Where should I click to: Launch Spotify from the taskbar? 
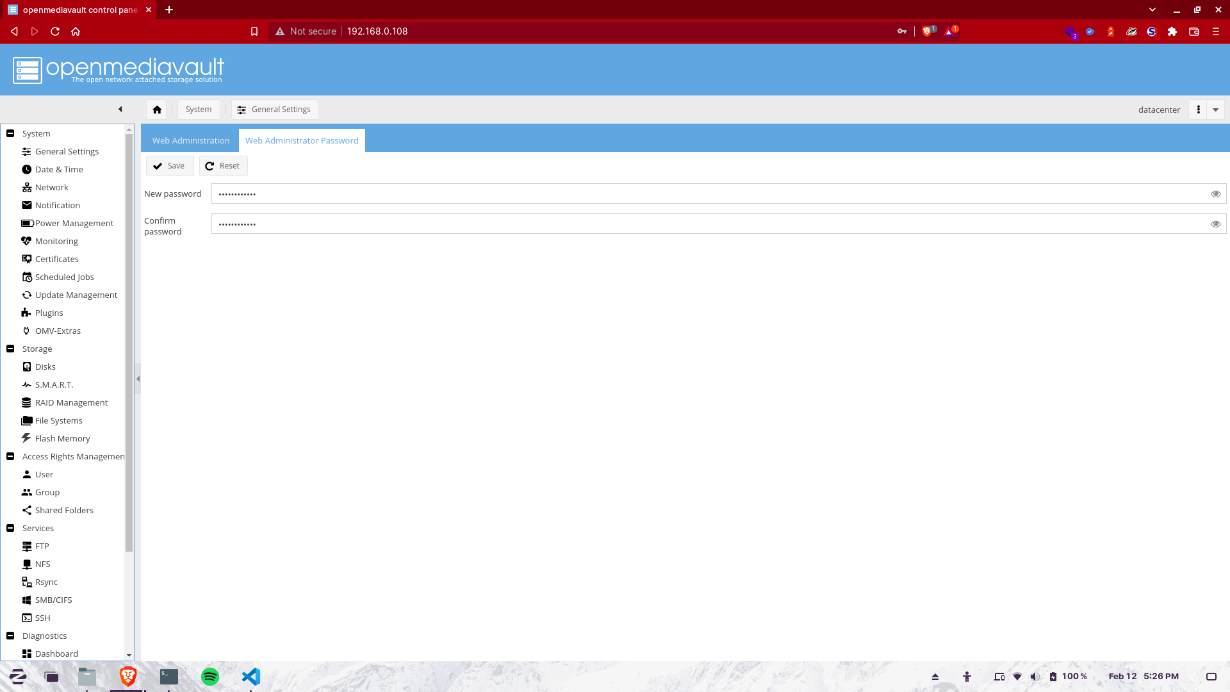[210, 677]
